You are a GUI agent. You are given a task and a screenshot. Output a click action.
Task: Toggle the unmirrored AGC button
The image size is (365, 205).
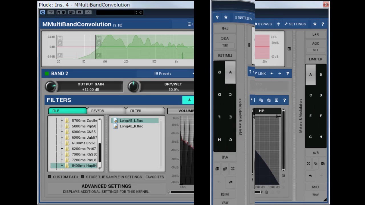(316, 44)
